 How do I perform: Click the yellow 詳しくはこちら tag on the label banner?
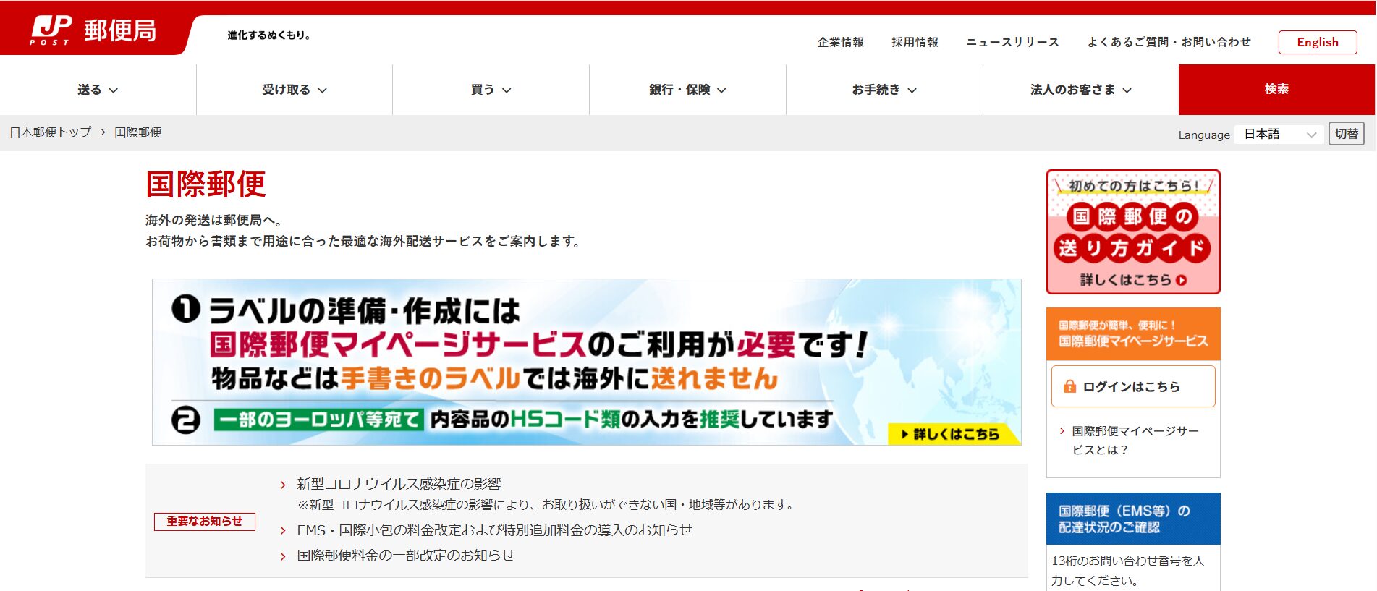coord(953,434)
